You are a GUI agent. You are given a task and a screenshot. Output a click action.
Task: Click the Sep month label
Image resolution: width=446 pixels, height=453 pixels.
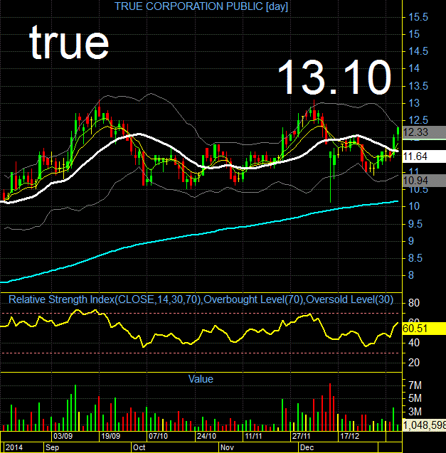(53, 447)
